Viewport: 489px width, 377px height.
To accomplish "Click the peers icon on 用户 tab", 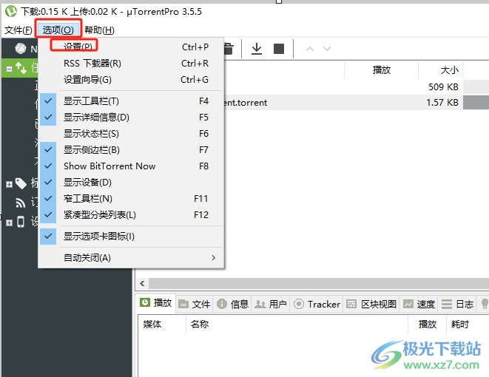I will (x=260, y=304).
